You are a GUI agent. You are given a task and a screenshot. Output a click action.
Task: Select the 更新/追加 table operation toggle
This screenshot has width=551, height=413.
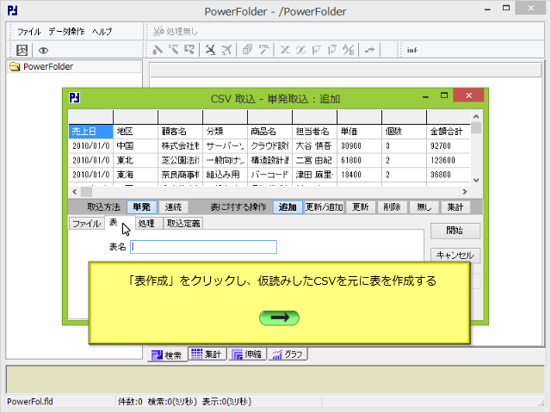324,206
